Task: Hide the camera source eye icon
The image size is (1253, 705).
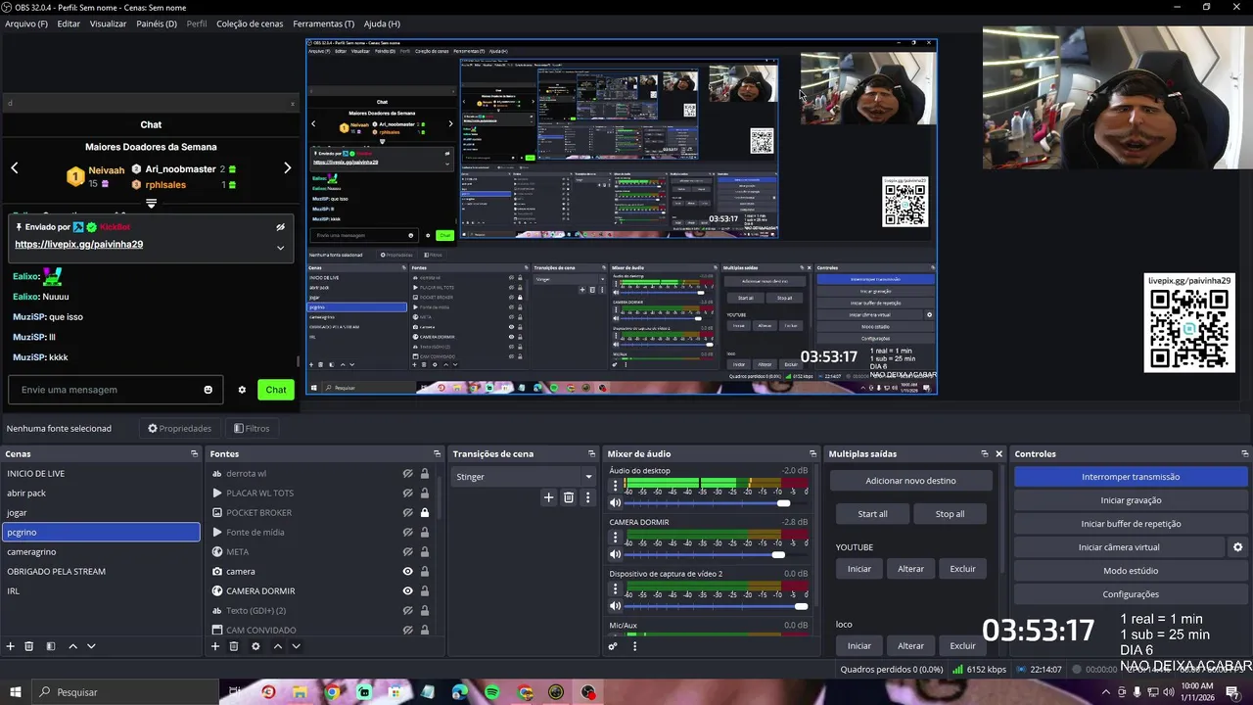Action: 407,572
